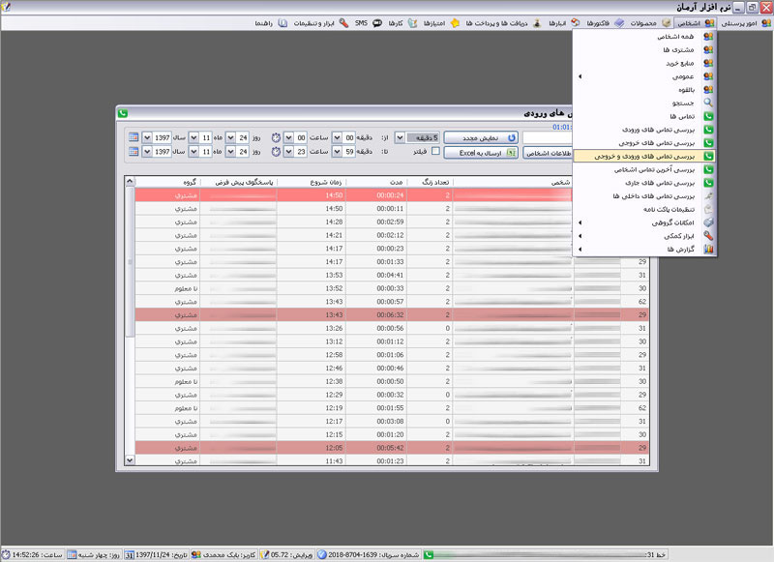Open the 'محصولات' menu
The width and height of the screenshot is (774, 562).
650,23
